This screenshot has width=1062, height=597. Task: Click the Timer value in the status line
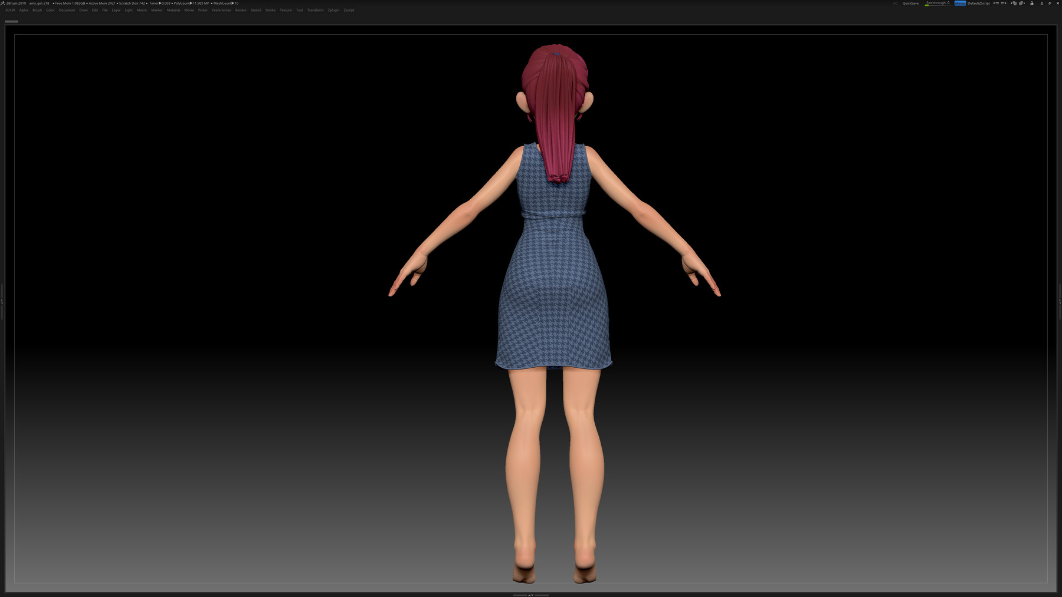click(x=159, y=3)
